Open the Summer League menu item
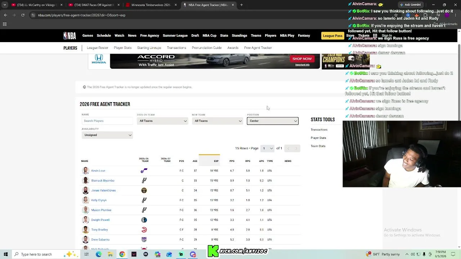The image size is (461, 259). tap(175, 36)
